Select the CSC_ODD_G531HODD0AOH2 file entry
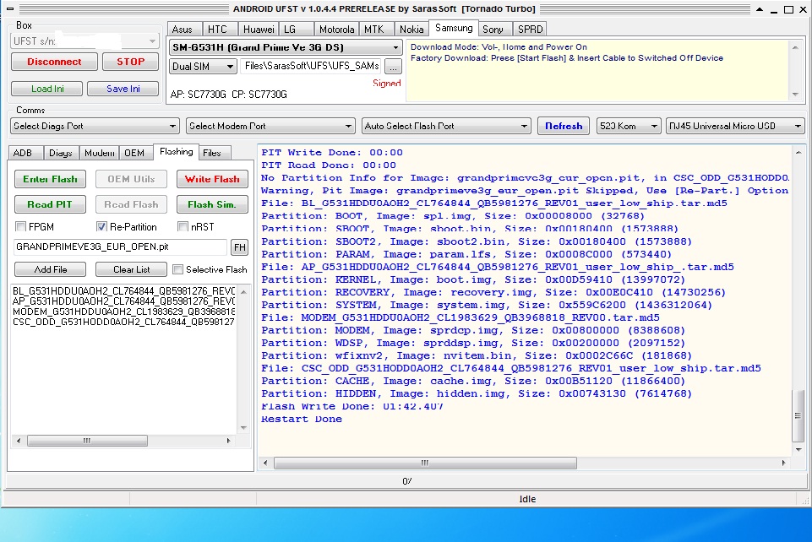The width and height of the screenshot is (812, 542). click(123, 322)
